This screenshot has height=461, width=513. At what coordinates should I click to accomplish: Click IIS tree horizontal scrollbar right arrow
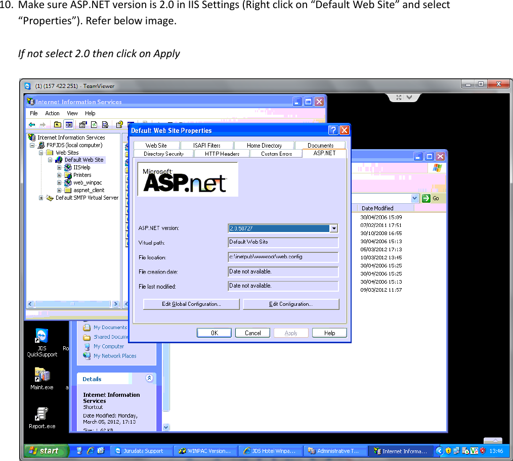point(115,304)
